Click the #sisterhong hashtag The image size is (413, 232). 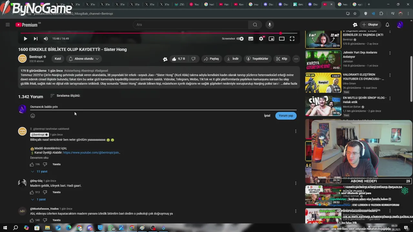(x=72, y=71)
